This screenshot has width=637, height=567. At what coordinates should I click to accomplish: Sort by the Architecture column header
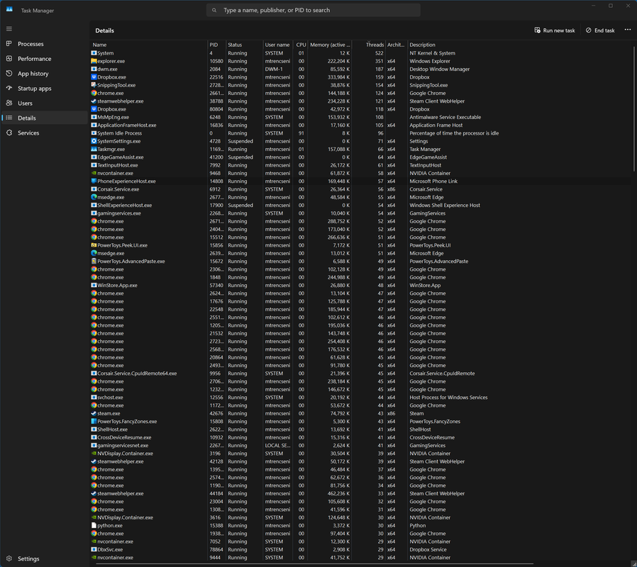(x=396, y=45)
